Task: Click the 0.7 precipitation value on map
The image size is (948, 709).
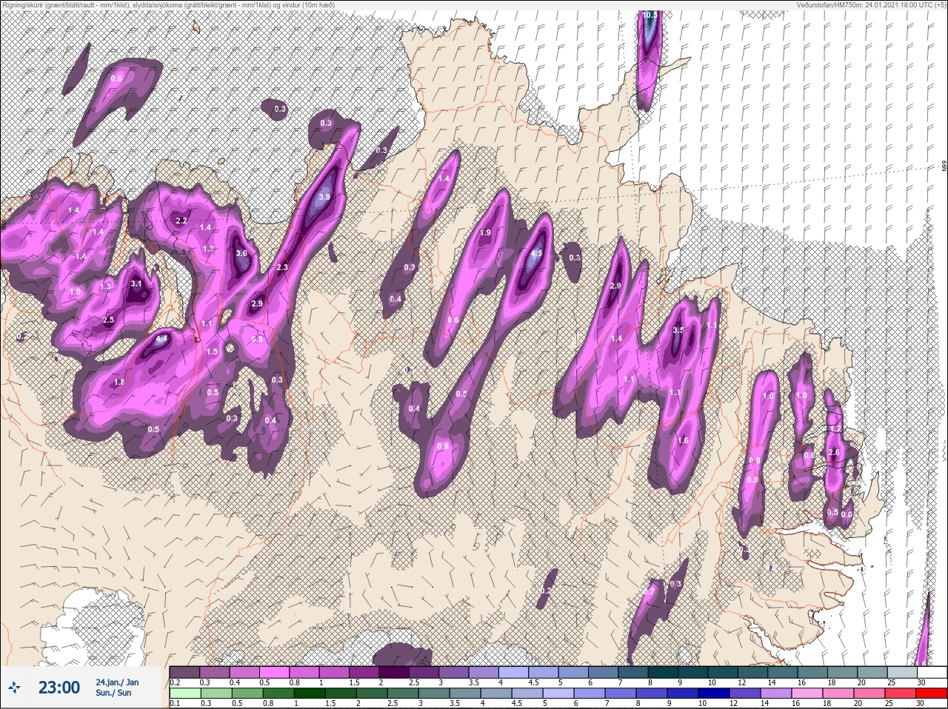Action: pyautogui.click(x=649, y=591)
